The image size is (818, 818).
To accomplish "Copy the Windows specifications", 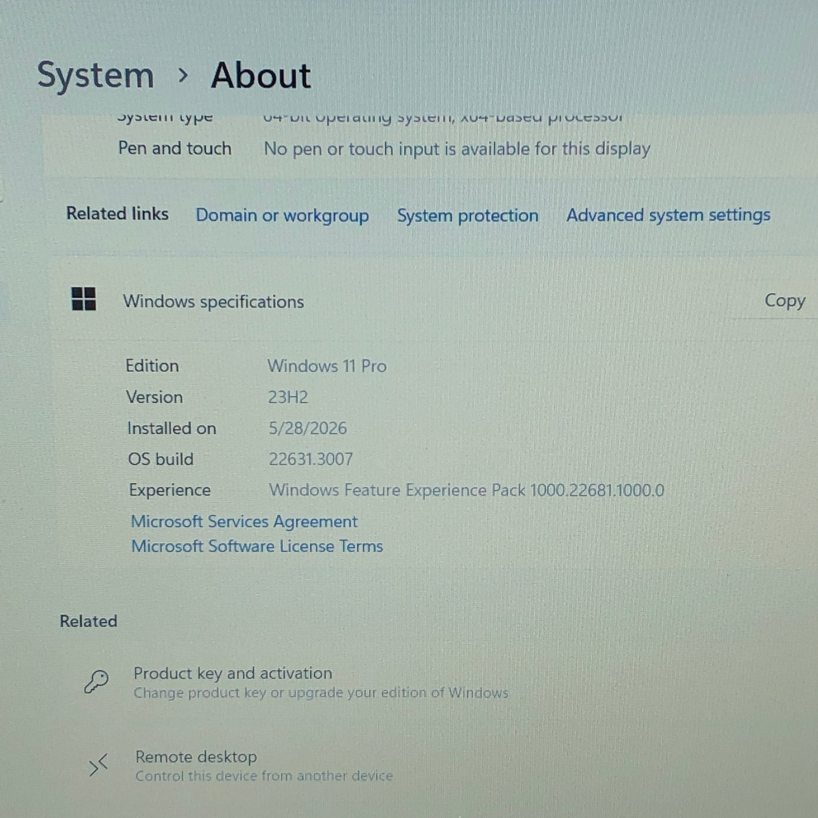I will point(785,301).
